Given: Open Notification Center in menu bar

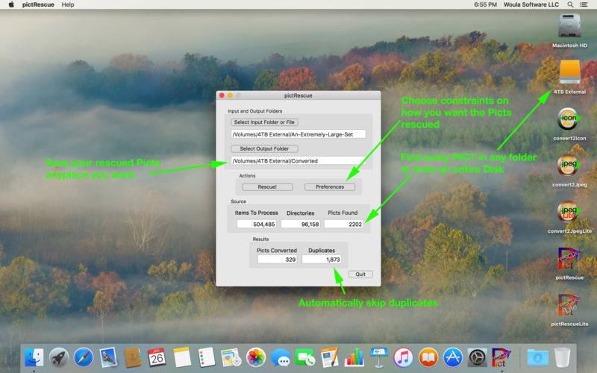Looking at the screenshot, I should [584, 4].
